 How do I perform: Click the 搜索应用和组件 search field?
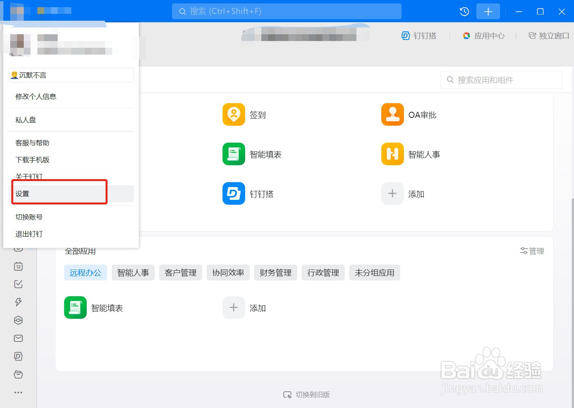click(x=501, y=80)
